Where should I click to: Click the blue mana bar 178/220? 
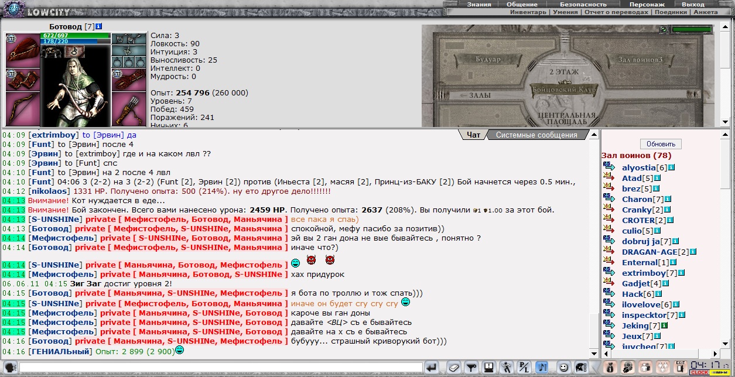(x=75, y=42)
